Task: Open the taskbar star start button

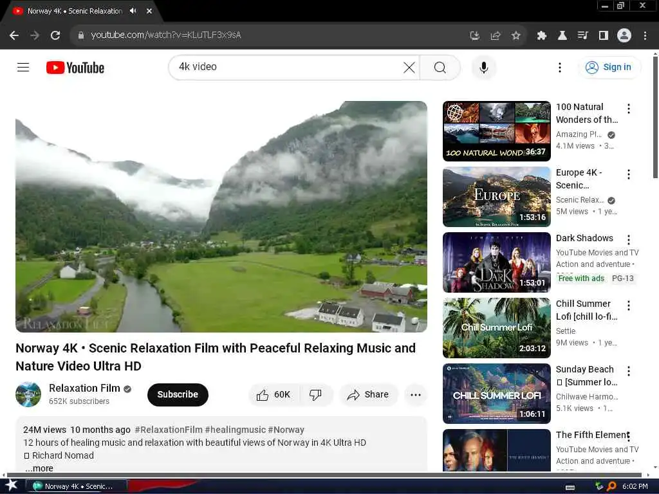Action: coord(12,486)
